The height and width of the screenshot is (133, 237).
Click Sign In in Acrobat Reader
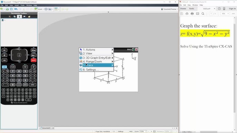tap(232, 9)
